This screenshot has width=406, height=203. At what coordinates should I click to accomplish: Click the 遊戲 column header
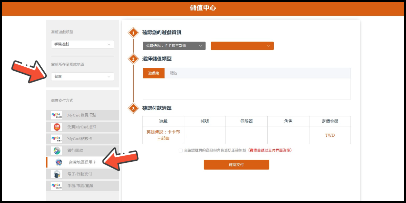point(163,121)
